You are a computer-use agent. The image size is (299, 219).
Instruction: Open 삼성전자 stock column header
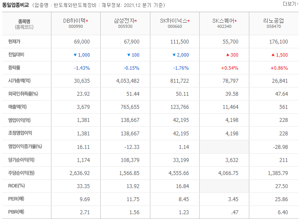pyautogui.click(x=125, y=20)
